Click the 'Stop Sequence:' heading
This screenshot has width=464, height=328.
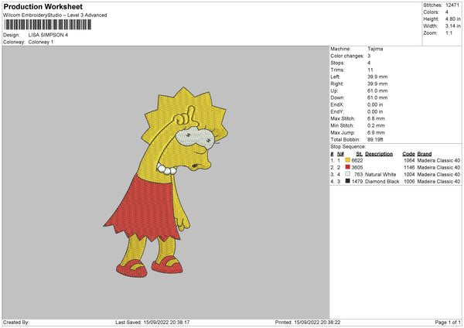[348, 147]
